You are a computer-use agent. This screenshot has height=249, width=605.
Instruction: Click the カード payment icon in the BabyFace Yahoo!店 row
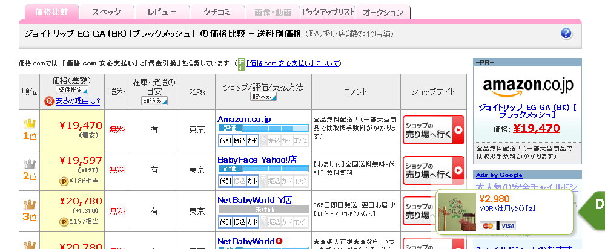[253, 181]
